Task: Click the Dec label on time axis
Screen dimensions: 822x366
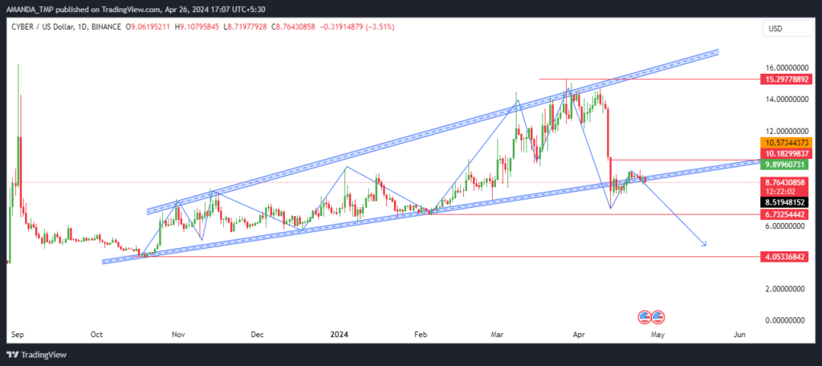Action: [258, 334]
